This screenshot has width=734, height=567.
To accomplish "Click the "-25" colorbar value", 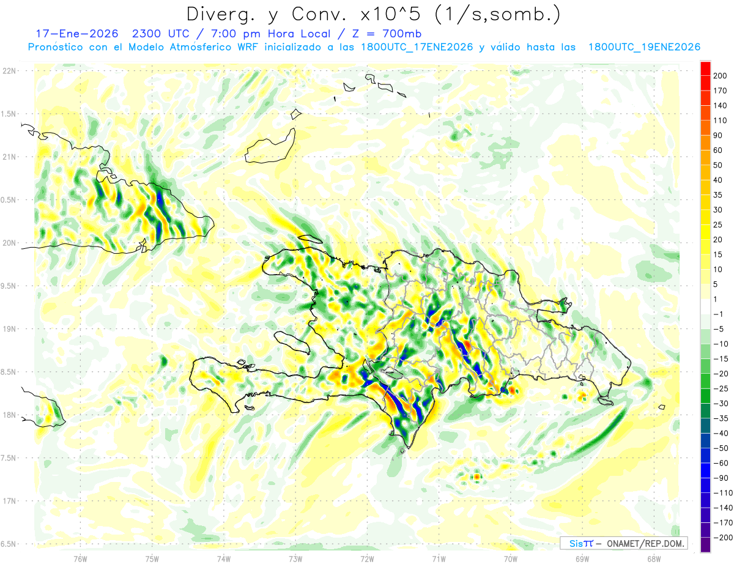I will pyautogui.click(x=720, y=388).
